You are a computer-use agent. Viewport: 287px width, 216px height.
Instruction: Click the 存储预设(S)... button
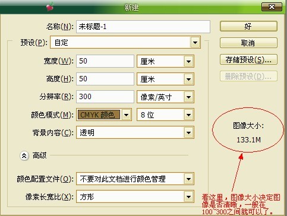point(248,59)
